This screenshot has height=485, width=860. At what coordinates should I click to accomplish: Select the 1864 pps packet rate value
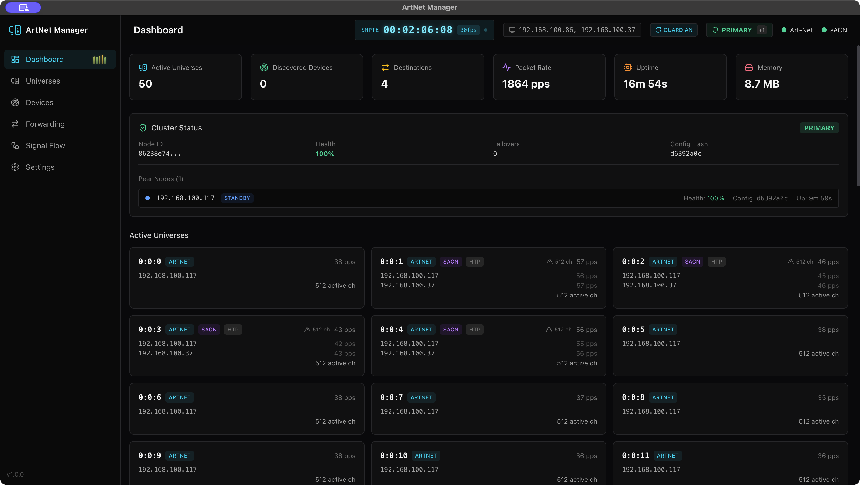click(526, 84)
